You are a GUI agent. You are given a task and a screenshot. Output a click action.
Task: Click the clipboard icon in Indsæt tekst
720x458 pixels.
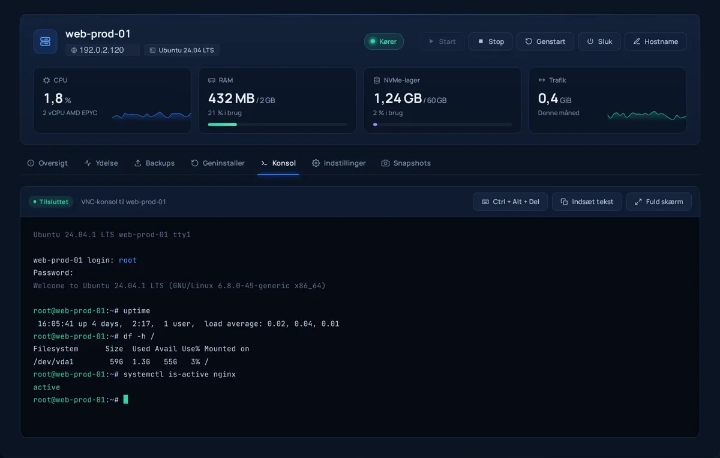click(564, 202)
